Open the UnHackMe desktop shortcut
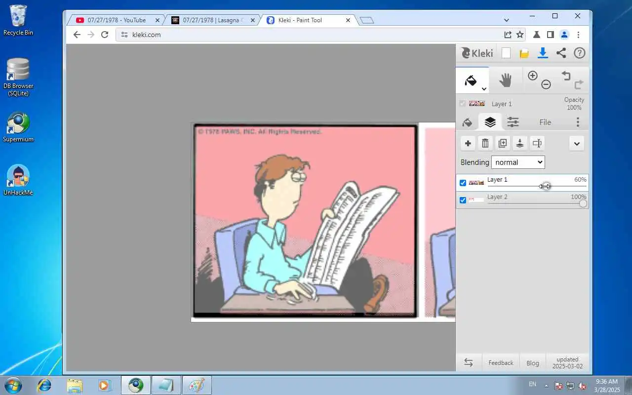The width and height of the screenshot is (632, 395). click(x=18, y=180)
